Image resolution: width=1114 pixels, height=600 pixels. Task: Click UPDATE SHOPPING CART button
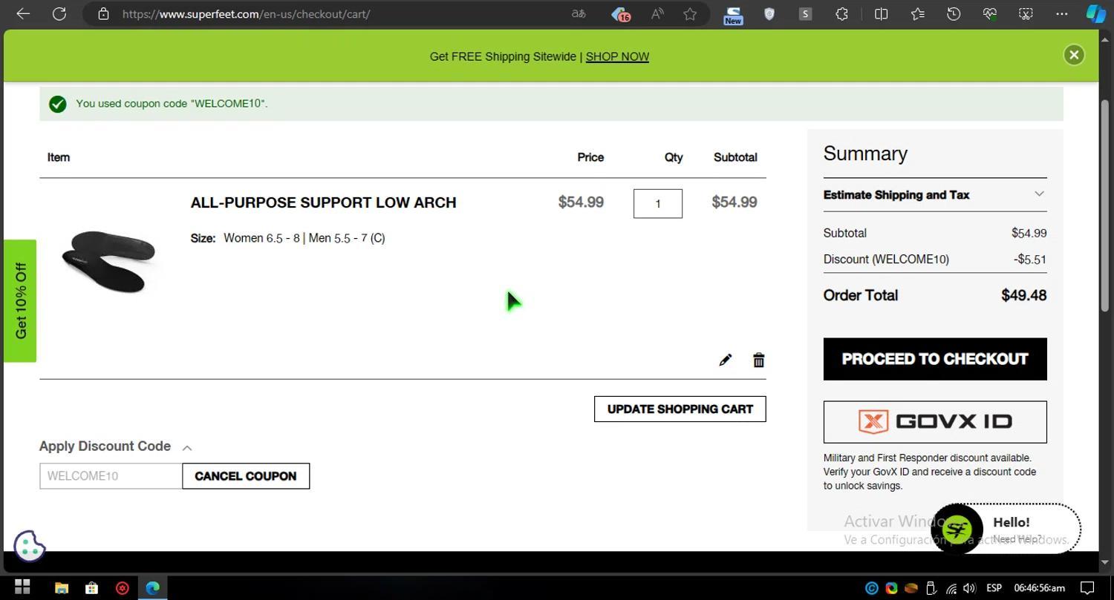tap(680, 409)
